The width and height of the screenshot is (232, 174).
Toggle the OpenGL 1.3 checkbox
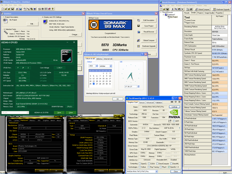pyautogui.click(x=169, y=167)
